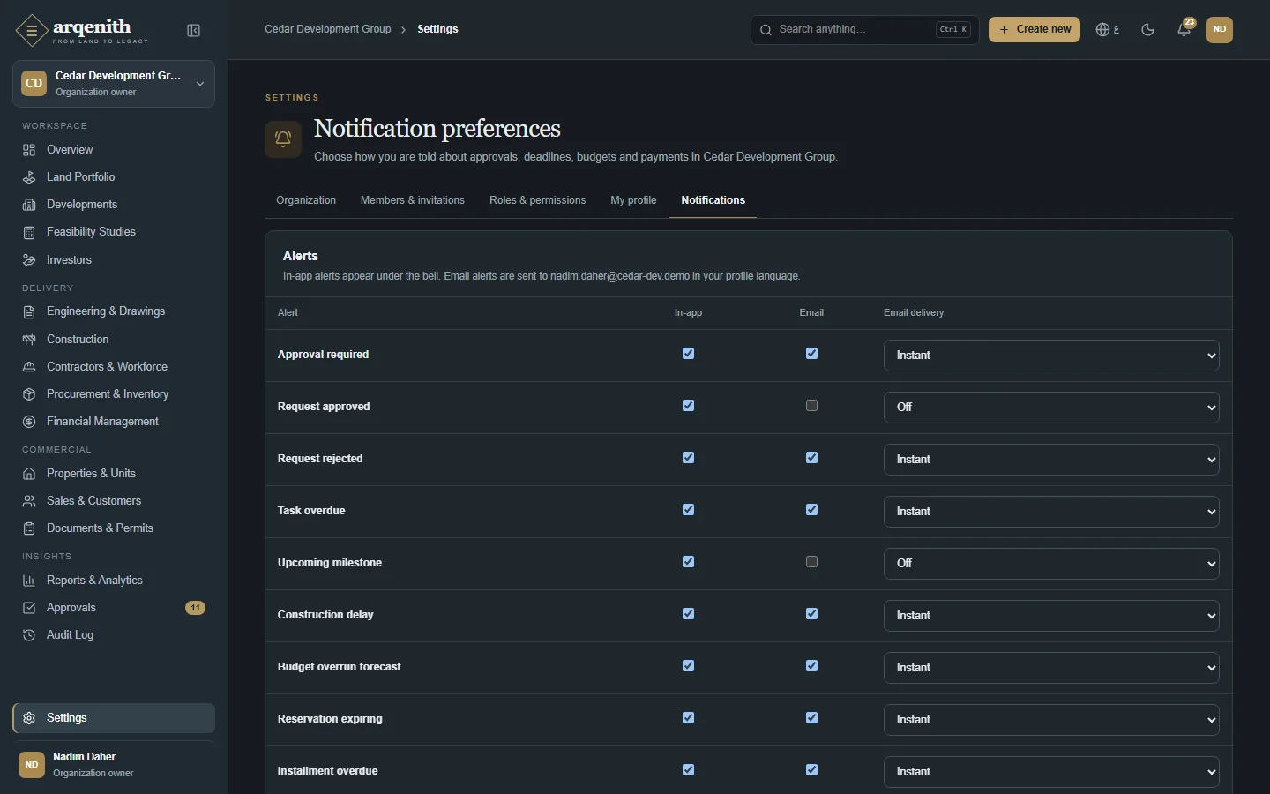Open Feasibility Studies

[114, 232]
